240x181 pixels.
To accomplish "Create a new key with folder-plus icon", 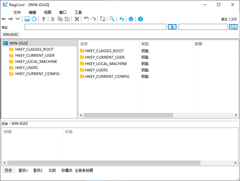I will (x=103, y=19).
